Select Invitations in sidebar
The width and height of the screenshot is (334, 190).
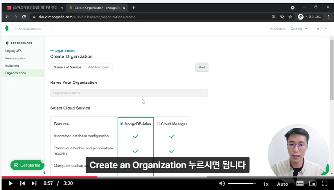12,66
